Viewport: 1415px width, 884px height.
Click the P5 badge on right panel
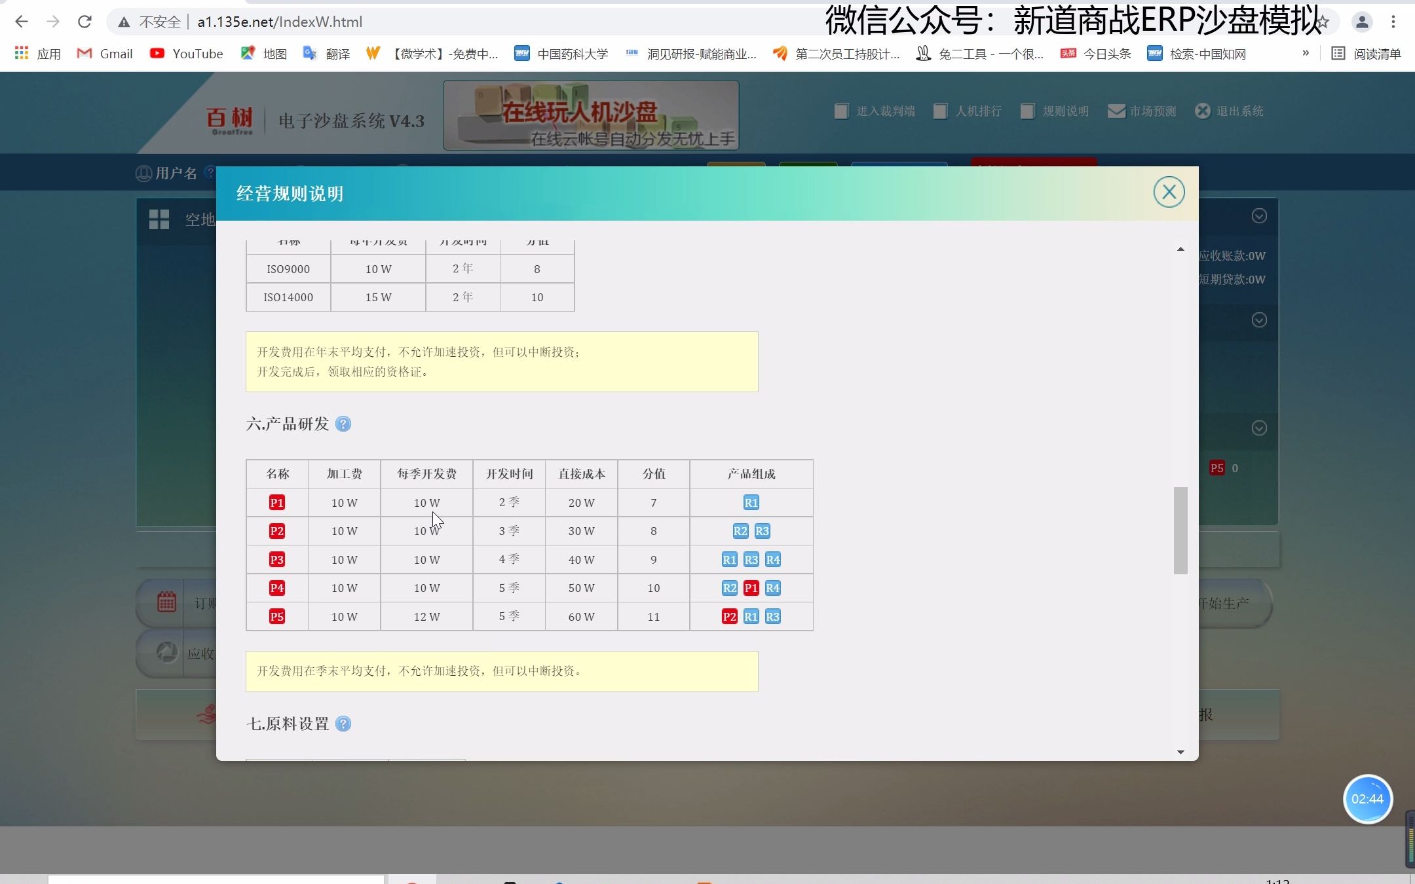(x=1217, y=468)
